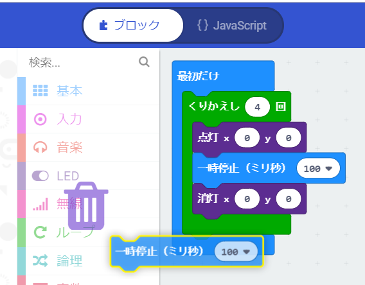Open the 論理 category shuffle icon

(x=40, y=261)
